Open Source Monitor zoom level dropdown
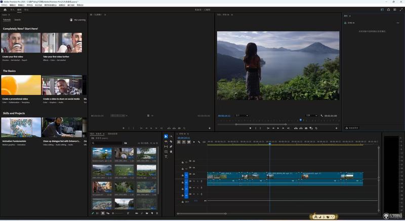This screenshot has height=221, width=405. coord(119,115)
